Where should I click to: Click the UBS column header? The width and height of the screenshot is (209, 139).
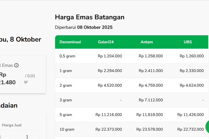click(x=188, y=42)
